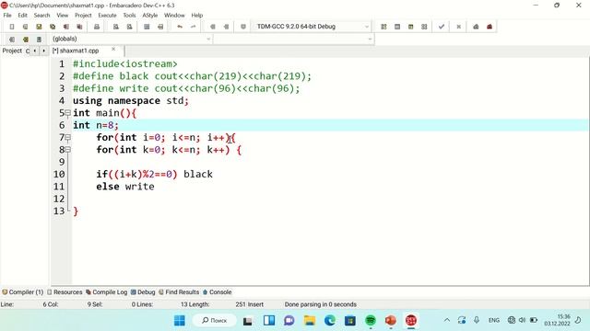Open the File menu
The image size is (590, 331).
(x=7, y=16)
